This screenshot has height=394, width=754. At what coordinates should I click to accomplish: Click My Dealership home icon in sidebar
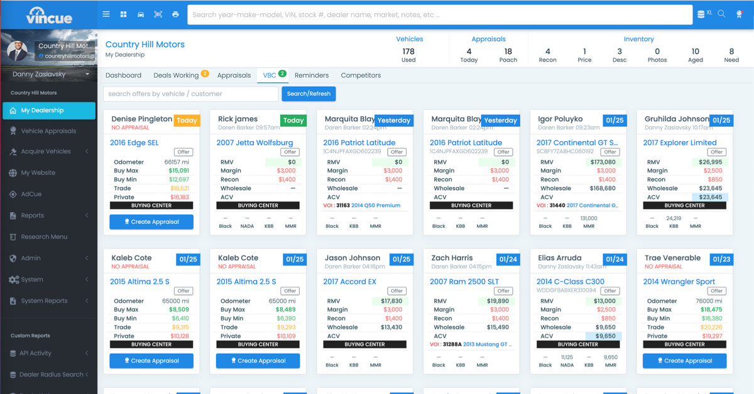[13, 110]
